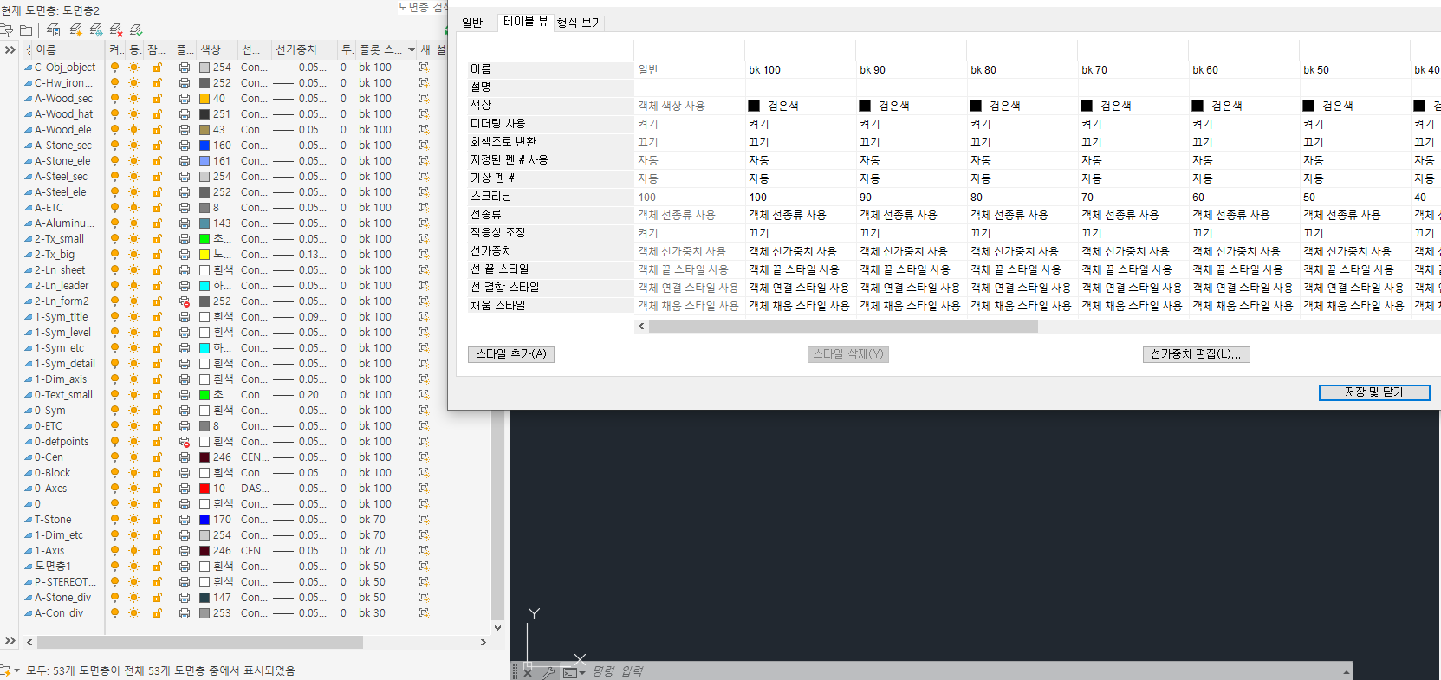Click layer status icon of A-Aluminu layer
This screenshot has height=680, width=1441.
[x=29, y=223]
